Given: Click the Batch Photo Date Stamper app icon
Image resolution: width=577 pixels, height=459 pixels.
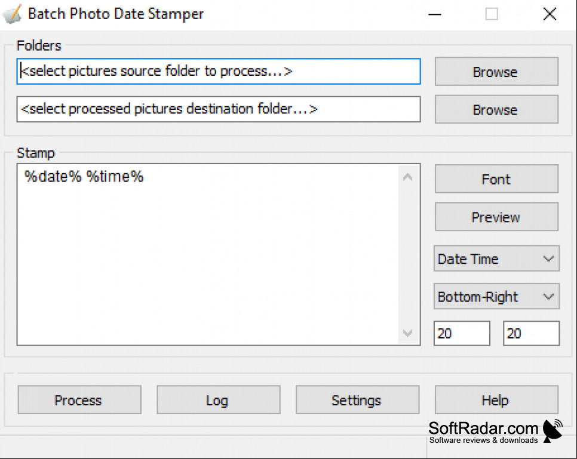Looking at the screenshot, I should [12, 14].
